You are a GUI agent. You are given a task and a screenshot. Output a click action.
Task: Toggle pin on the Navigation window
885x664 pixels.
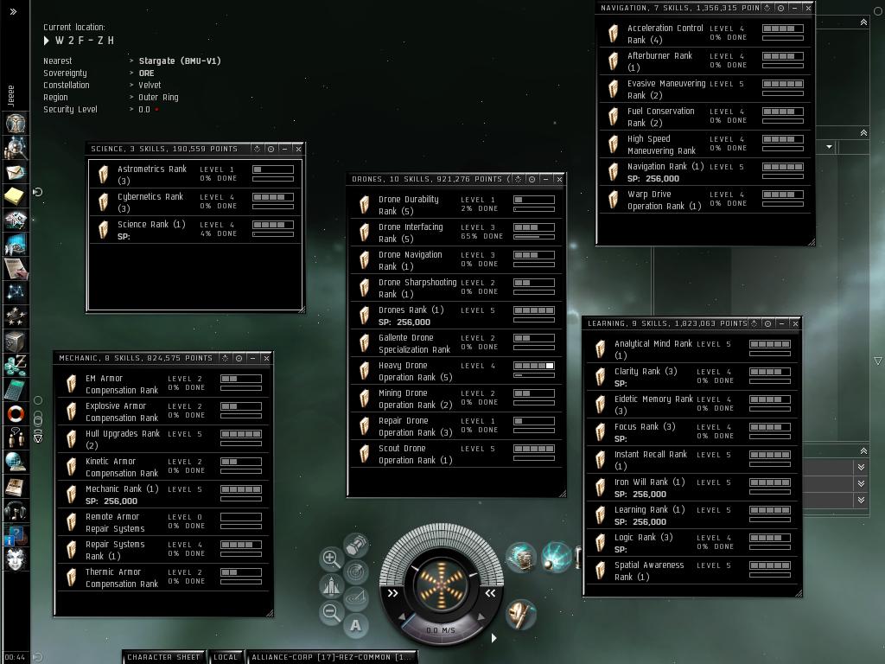click(x=780, y=8)
